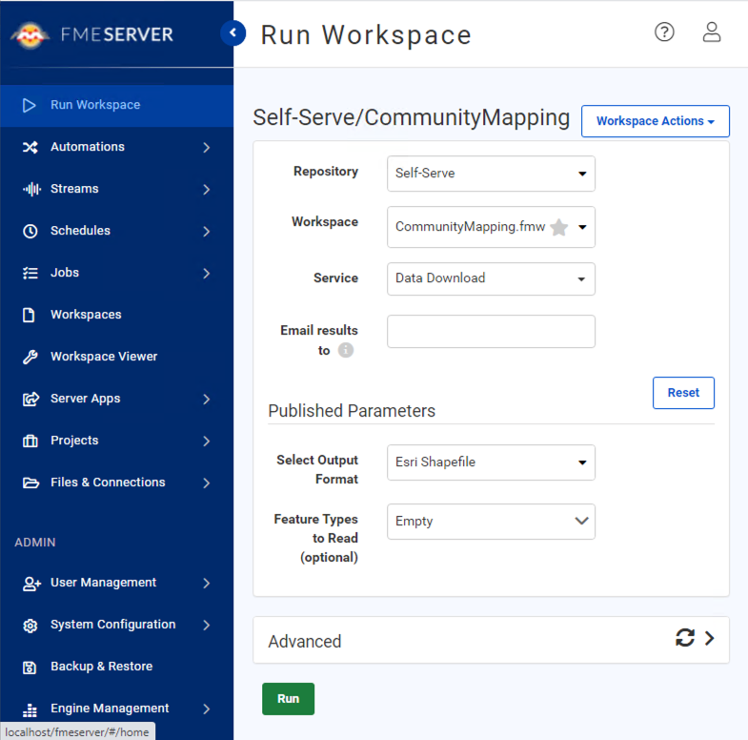Open the Streams menu item
Viewport: 748px width, 740px height.
pyautogui.click(x=117, y=189)
